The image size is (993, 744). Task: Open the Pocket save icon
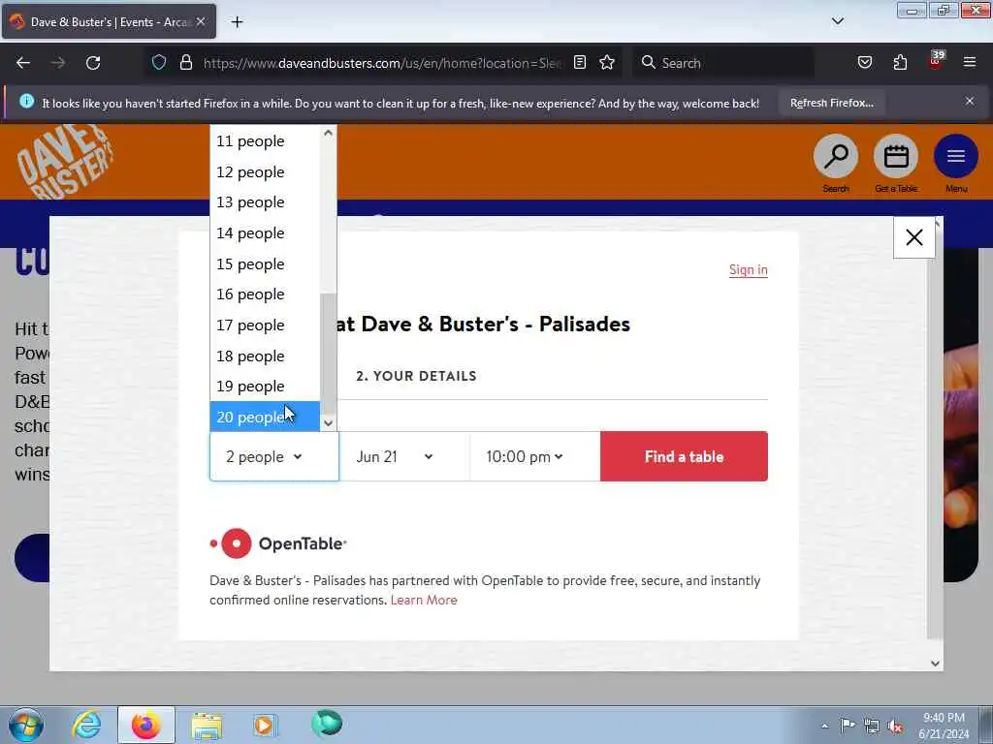coord(864,63)
